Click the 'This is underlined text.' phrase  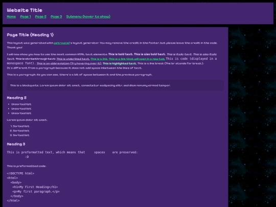click(73, 59)
